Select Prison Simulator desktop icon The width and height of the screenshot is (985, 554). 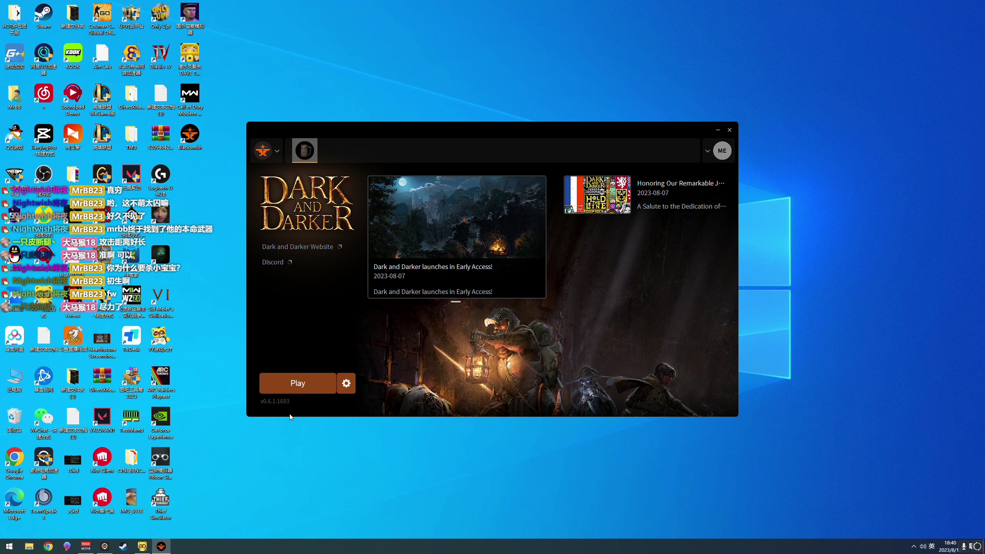coord(160,464)
